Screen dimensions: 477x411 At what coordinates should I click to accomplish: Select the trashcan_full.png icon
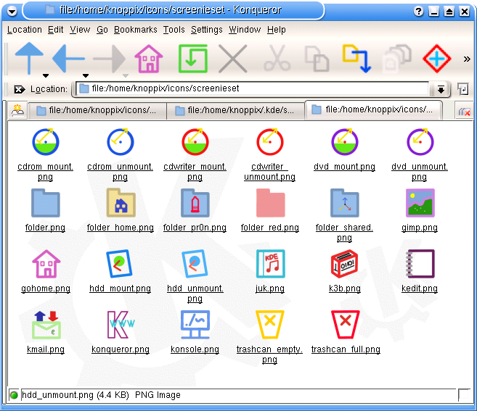click(346, 325)
